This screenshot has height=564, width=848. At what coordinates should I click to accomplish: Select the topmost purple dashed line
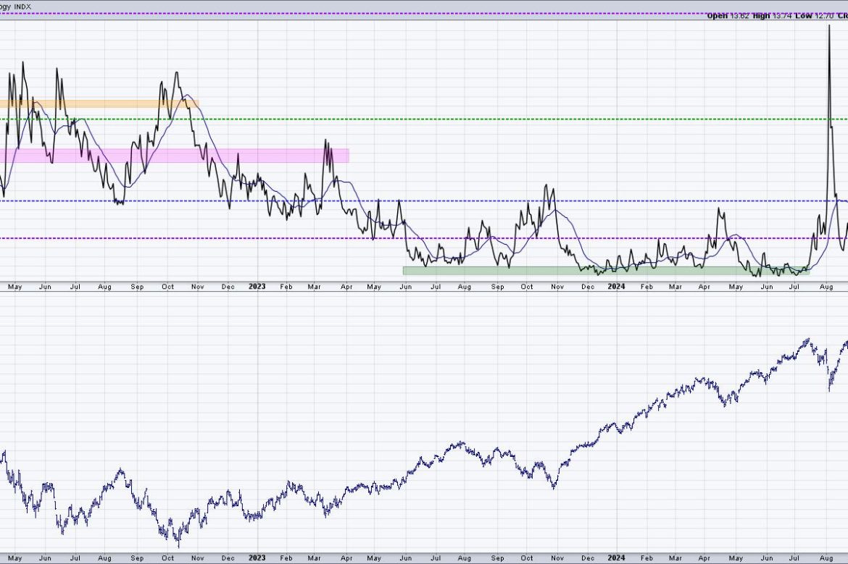[362, 14]
